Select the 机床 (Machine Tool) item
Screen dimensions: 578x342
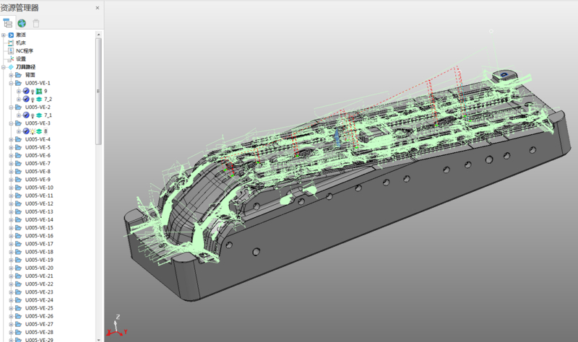pyautogui.click(x=20, y=43)
